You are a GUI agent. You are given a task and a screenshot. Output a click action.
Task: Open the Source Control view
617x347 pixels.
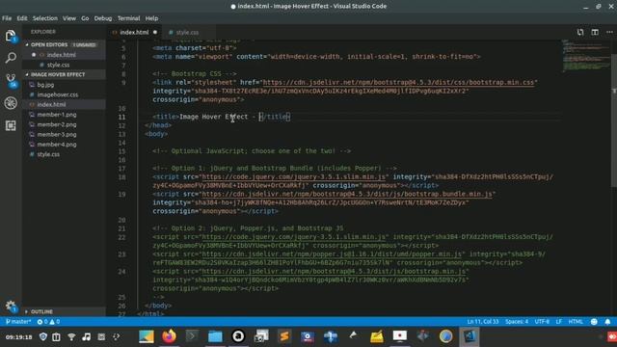11,80
